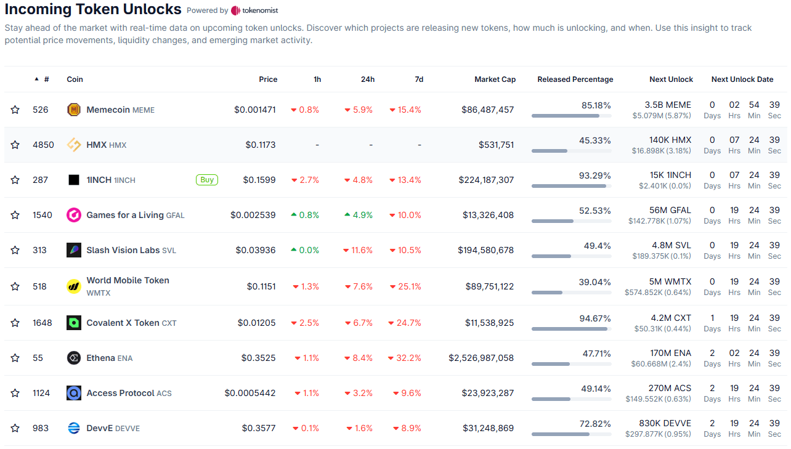Click the Slash Vision Labs logo
The height and width of the screenshot is (449, 791).
[75, 250]
